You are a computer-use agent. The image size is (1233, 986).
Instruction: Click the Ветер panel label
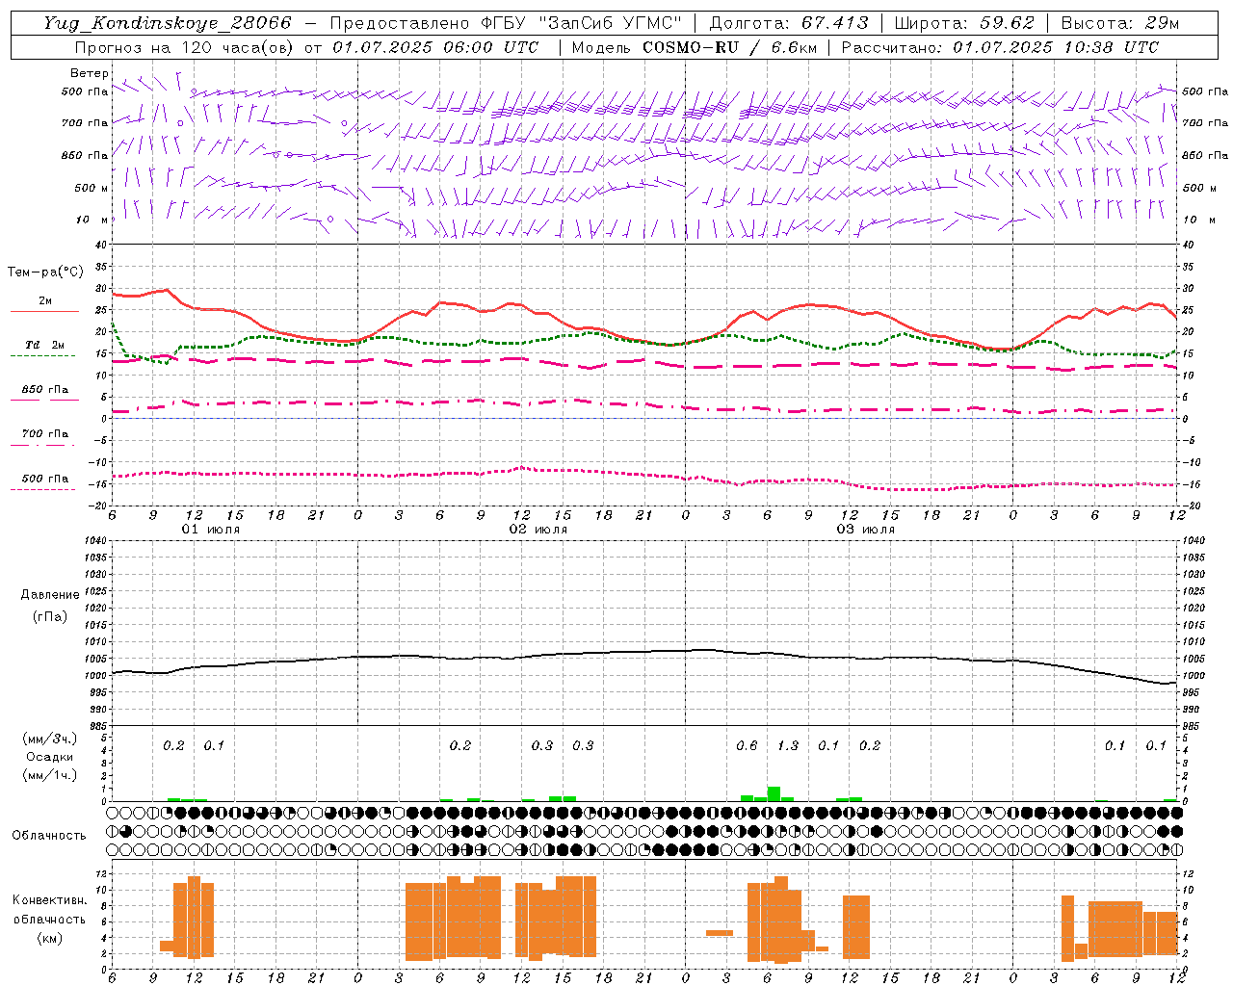89,73
